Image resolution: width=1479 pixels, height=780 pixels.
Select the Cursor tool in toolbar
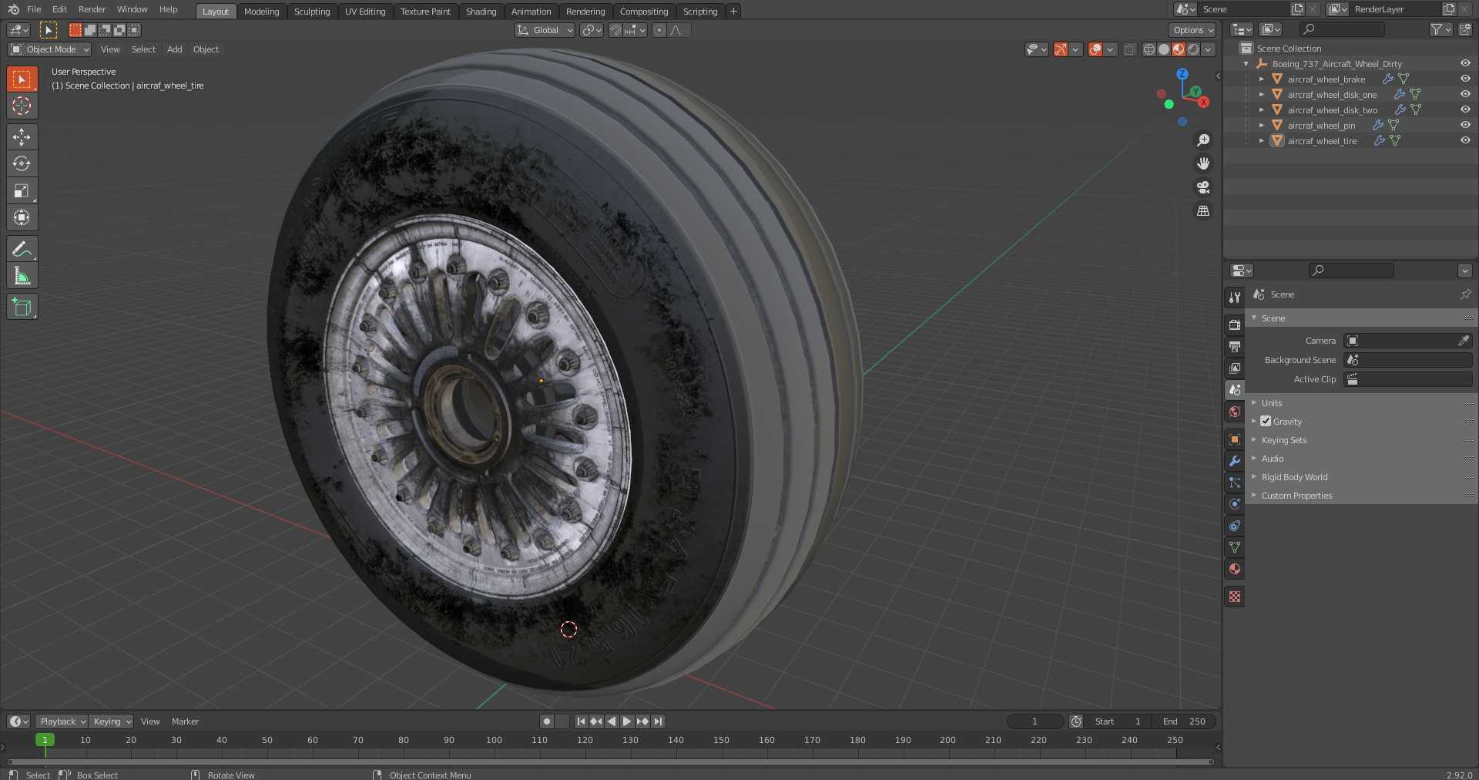coord(22,106)
